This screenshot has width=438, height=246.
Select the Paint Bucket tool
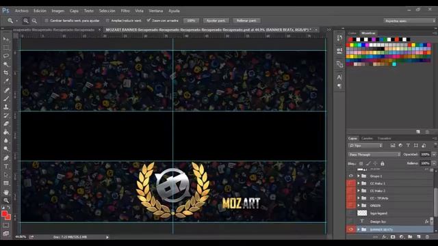click(6, 132)
